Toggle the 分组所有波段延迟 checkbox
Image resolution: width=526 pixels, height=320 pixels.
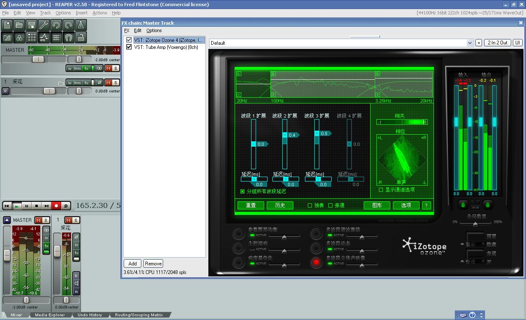click(x=242, y=191)
